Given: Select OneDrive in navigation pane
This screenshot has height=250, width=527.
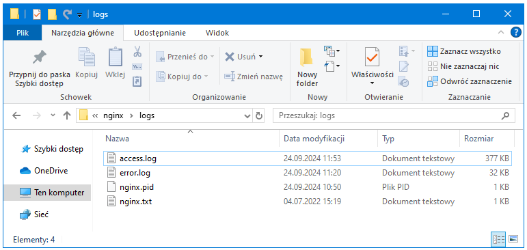Looking at the screenshot, I should (44, 171).
